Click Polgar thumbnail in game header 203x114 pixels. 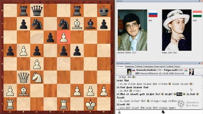coord(192,72)
